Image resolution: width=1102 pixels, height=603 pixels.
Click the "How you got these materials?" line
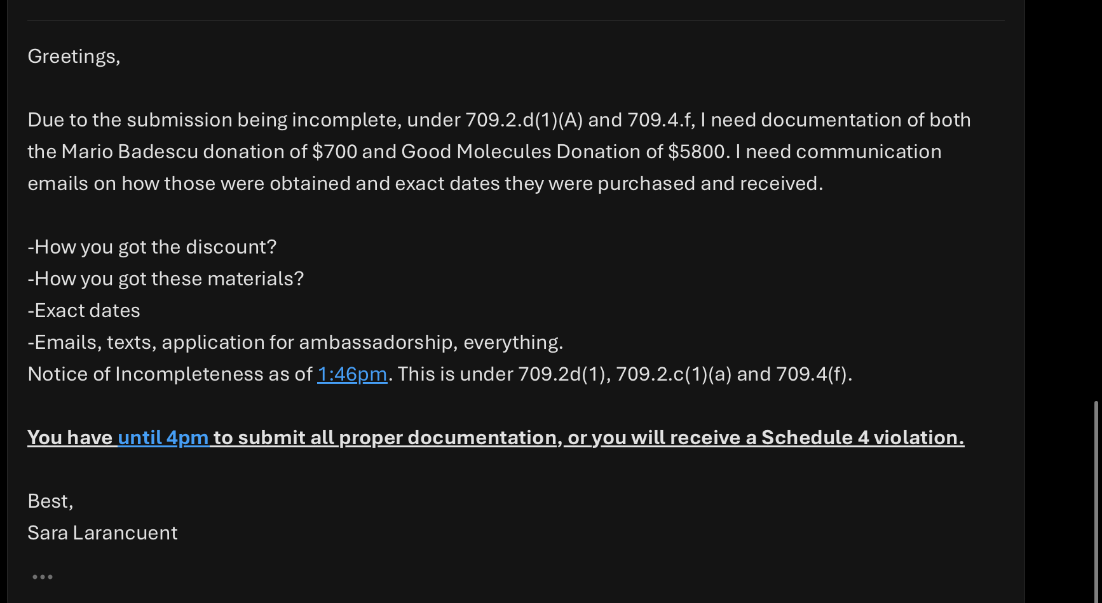click(x=166, y=279)
